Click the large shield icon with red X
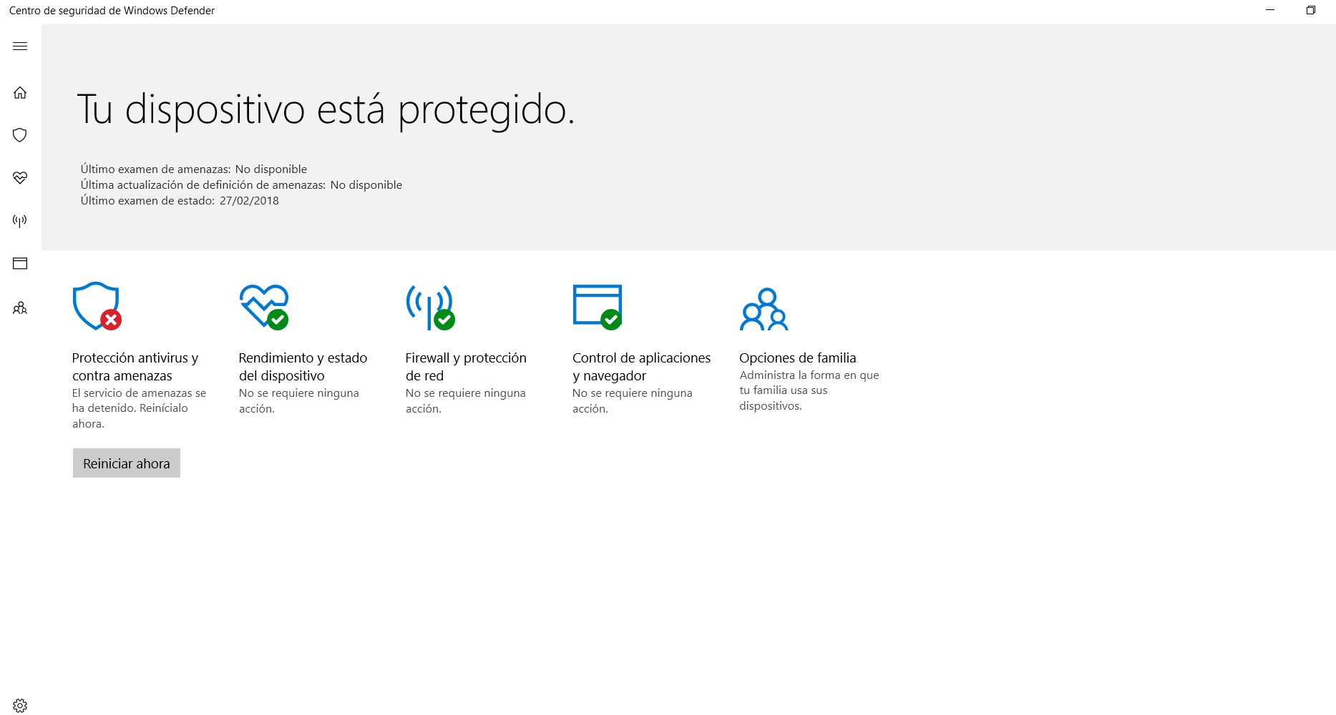This screenshot has height=715, width=1336. pos(97,306)
